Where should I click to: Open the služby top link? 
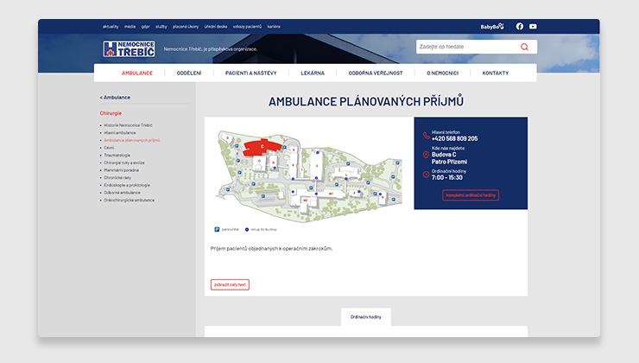161,27
